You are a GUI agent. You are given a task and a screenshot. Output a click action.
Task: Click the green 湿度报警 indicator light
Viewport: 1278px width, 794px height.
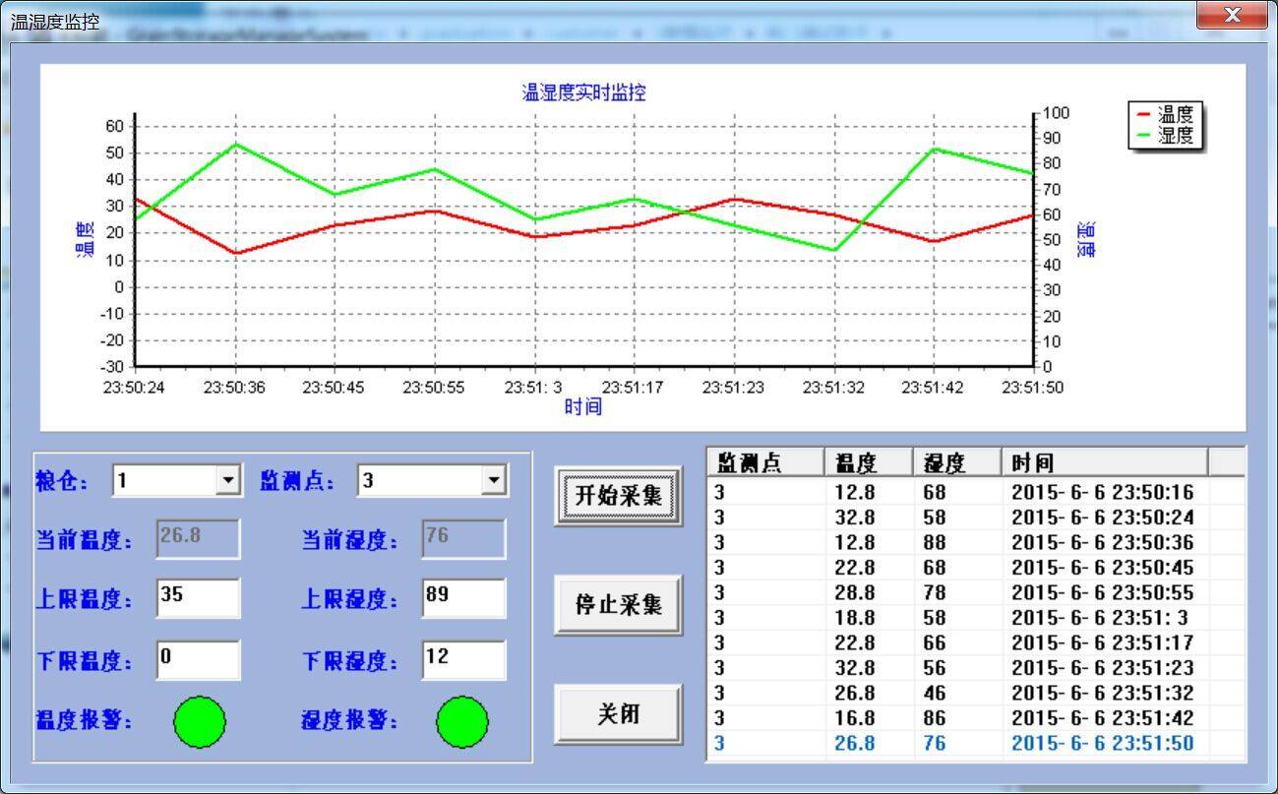click(x=462, y=721)
